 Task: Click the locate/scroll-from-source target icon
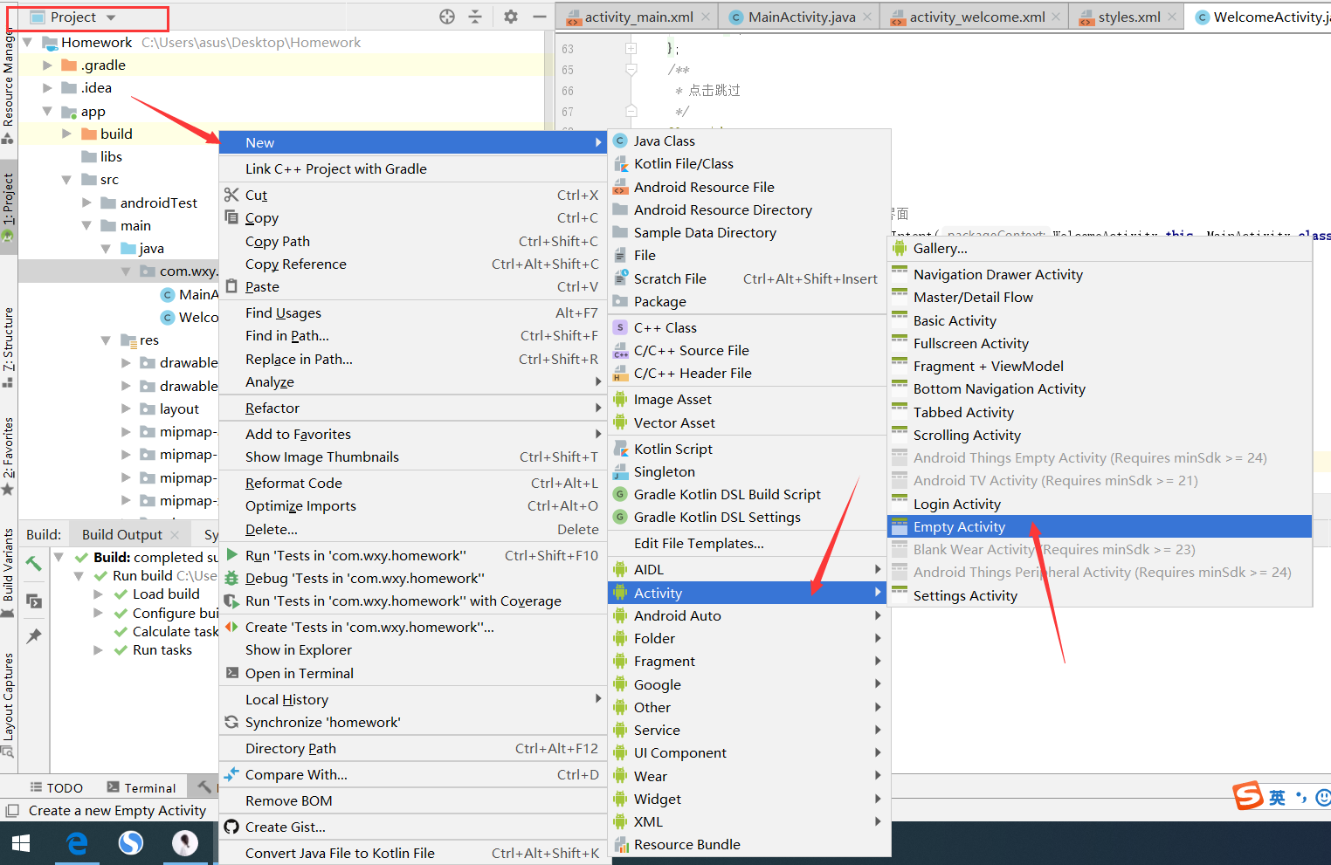tap(447, 17)
